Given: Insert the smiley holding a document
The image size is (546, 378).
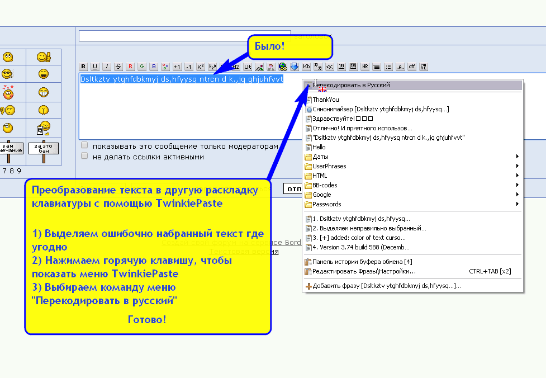Looking at the screenshot, I should (44, 128).
